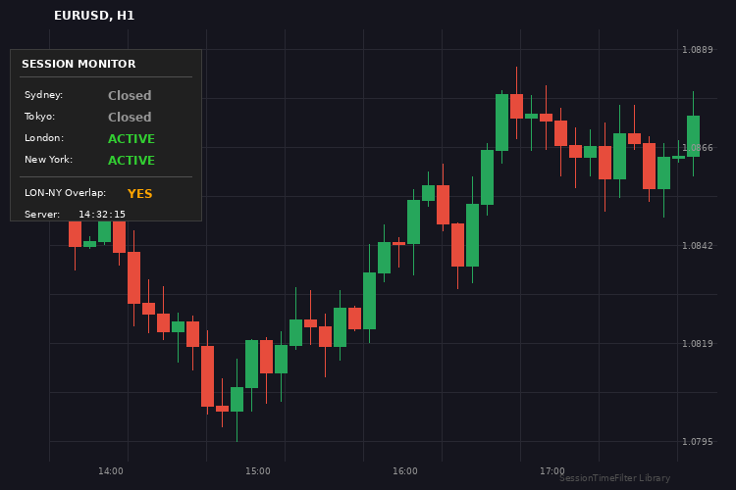Select the New York ACTIVE status indicator
736x490 pixels.
[131, 161]
